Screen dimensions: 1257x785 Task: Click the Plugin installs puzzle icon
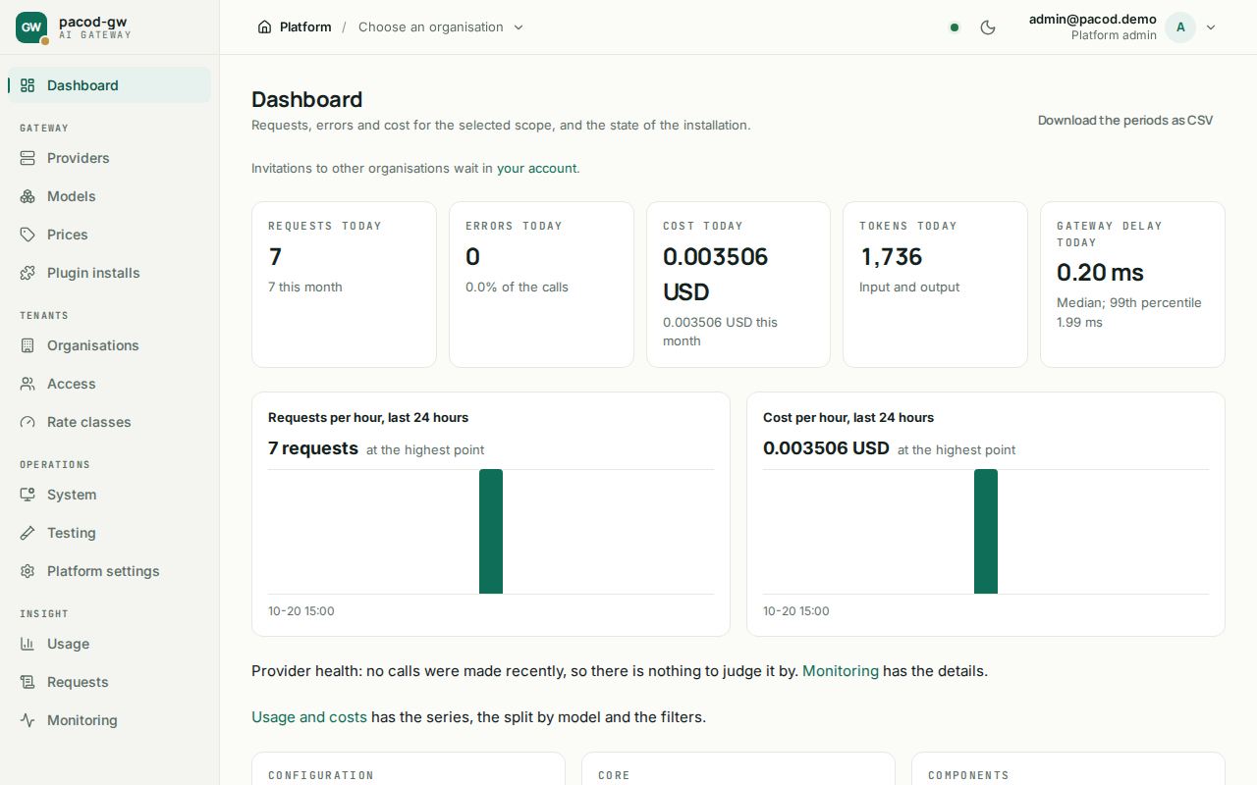(x=27, y=273)
